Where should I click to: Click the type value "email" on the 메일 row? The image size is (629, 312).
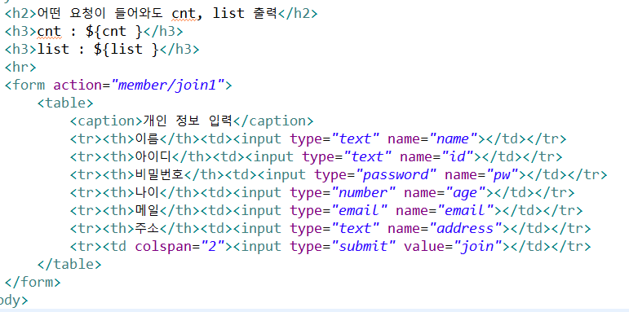pos(359,210)
